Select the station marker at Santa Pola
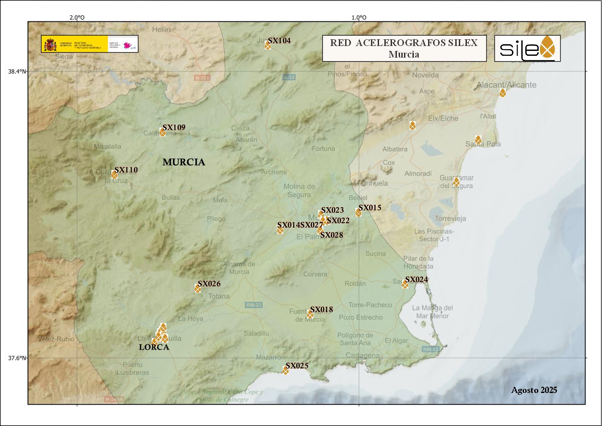The width and height of the screenshot is (602, 426). pyautogui.click(x=478, y=140)
